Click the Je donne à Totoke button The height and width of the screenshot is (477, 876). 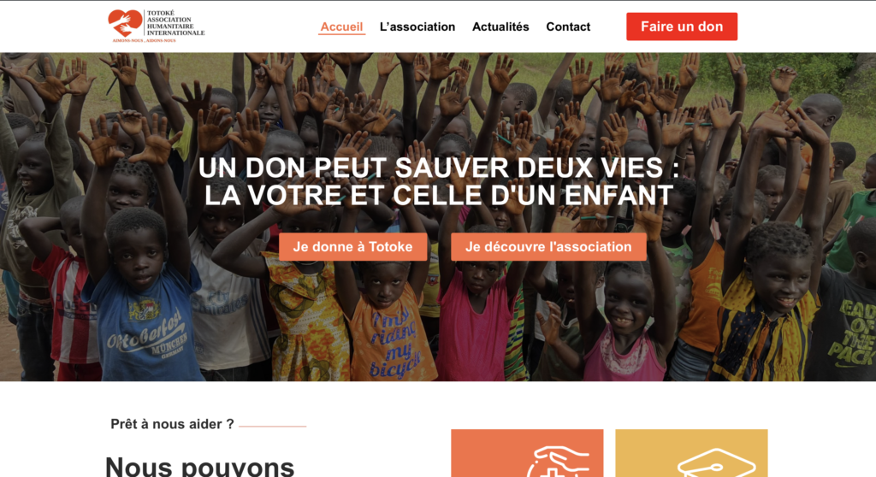click(x=352, y=247)
